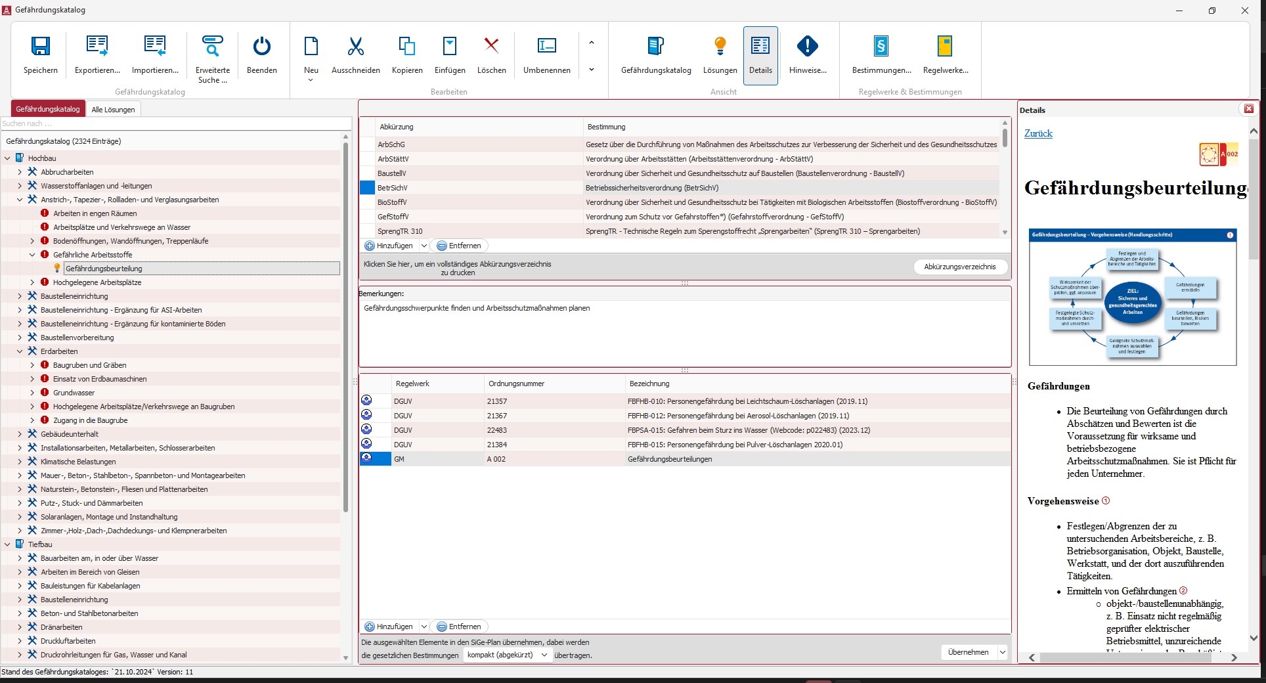Viewport: 1266px width, 683px height.
Task: Click the Tiefbau catalog icon
Action: point(20,544)
